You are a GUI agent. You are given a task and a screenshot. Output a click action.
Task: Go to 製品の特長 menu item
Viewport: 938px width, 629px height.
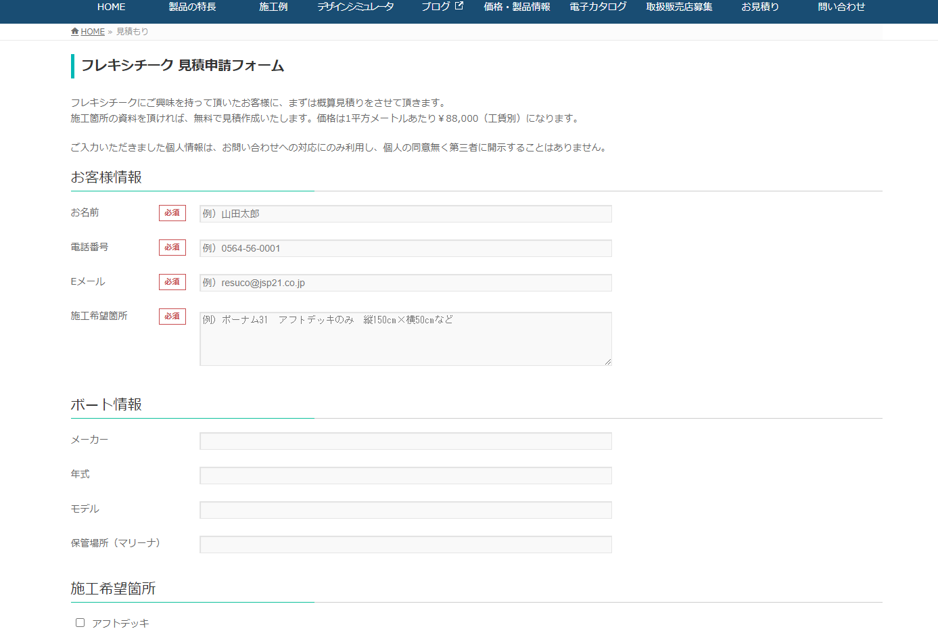pyautogui.click(x=192, y=7)
